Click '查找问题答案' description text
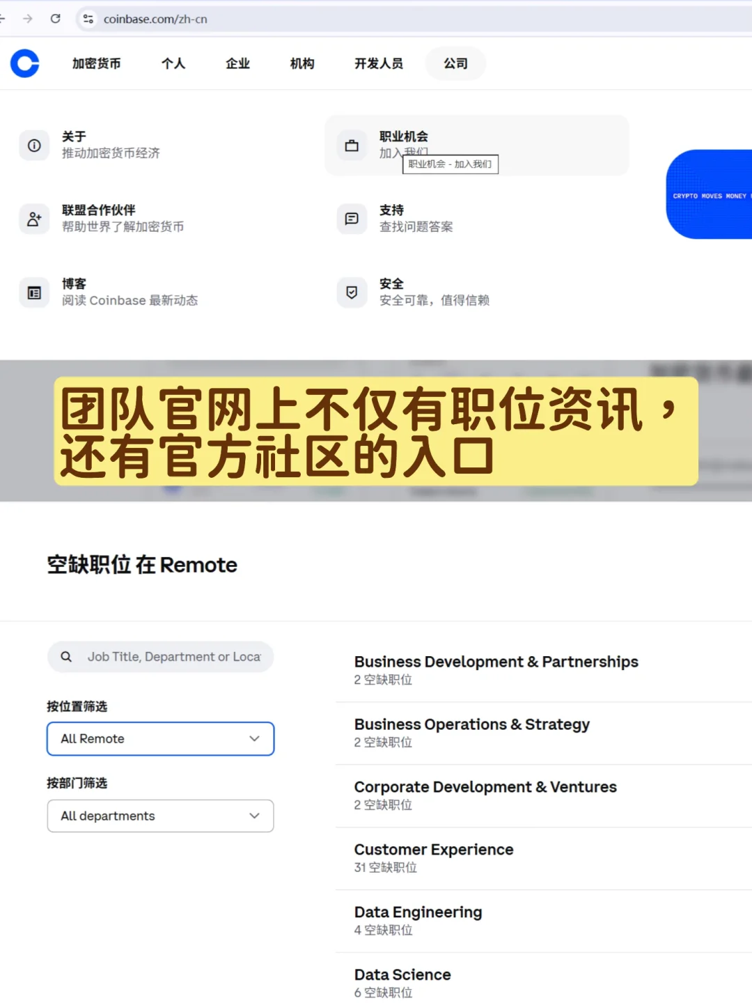The height and width of the screenshot is (1003, 752). coord(416,227)
